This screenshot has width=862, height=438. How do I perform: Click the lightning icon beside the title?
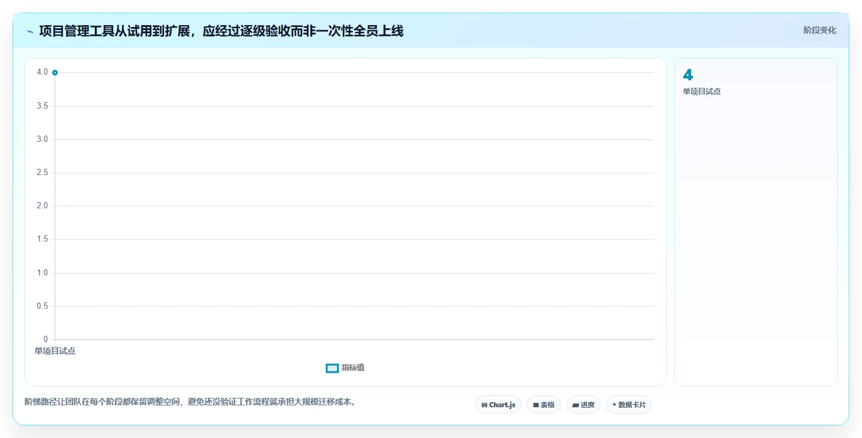30,31
